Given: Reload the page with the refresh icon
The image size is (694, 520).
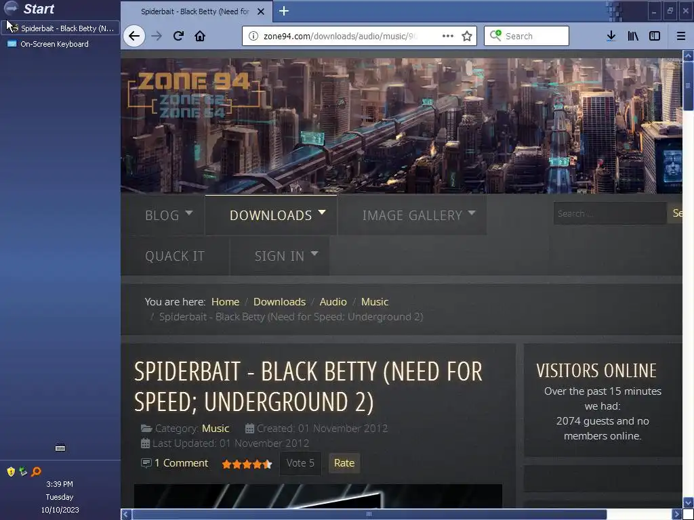Looking at the screenshot, I should coord(178,36).
